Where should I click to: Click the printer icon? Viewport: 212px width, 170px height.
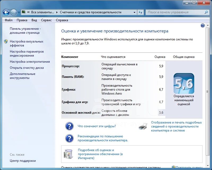tap(143, 126)
